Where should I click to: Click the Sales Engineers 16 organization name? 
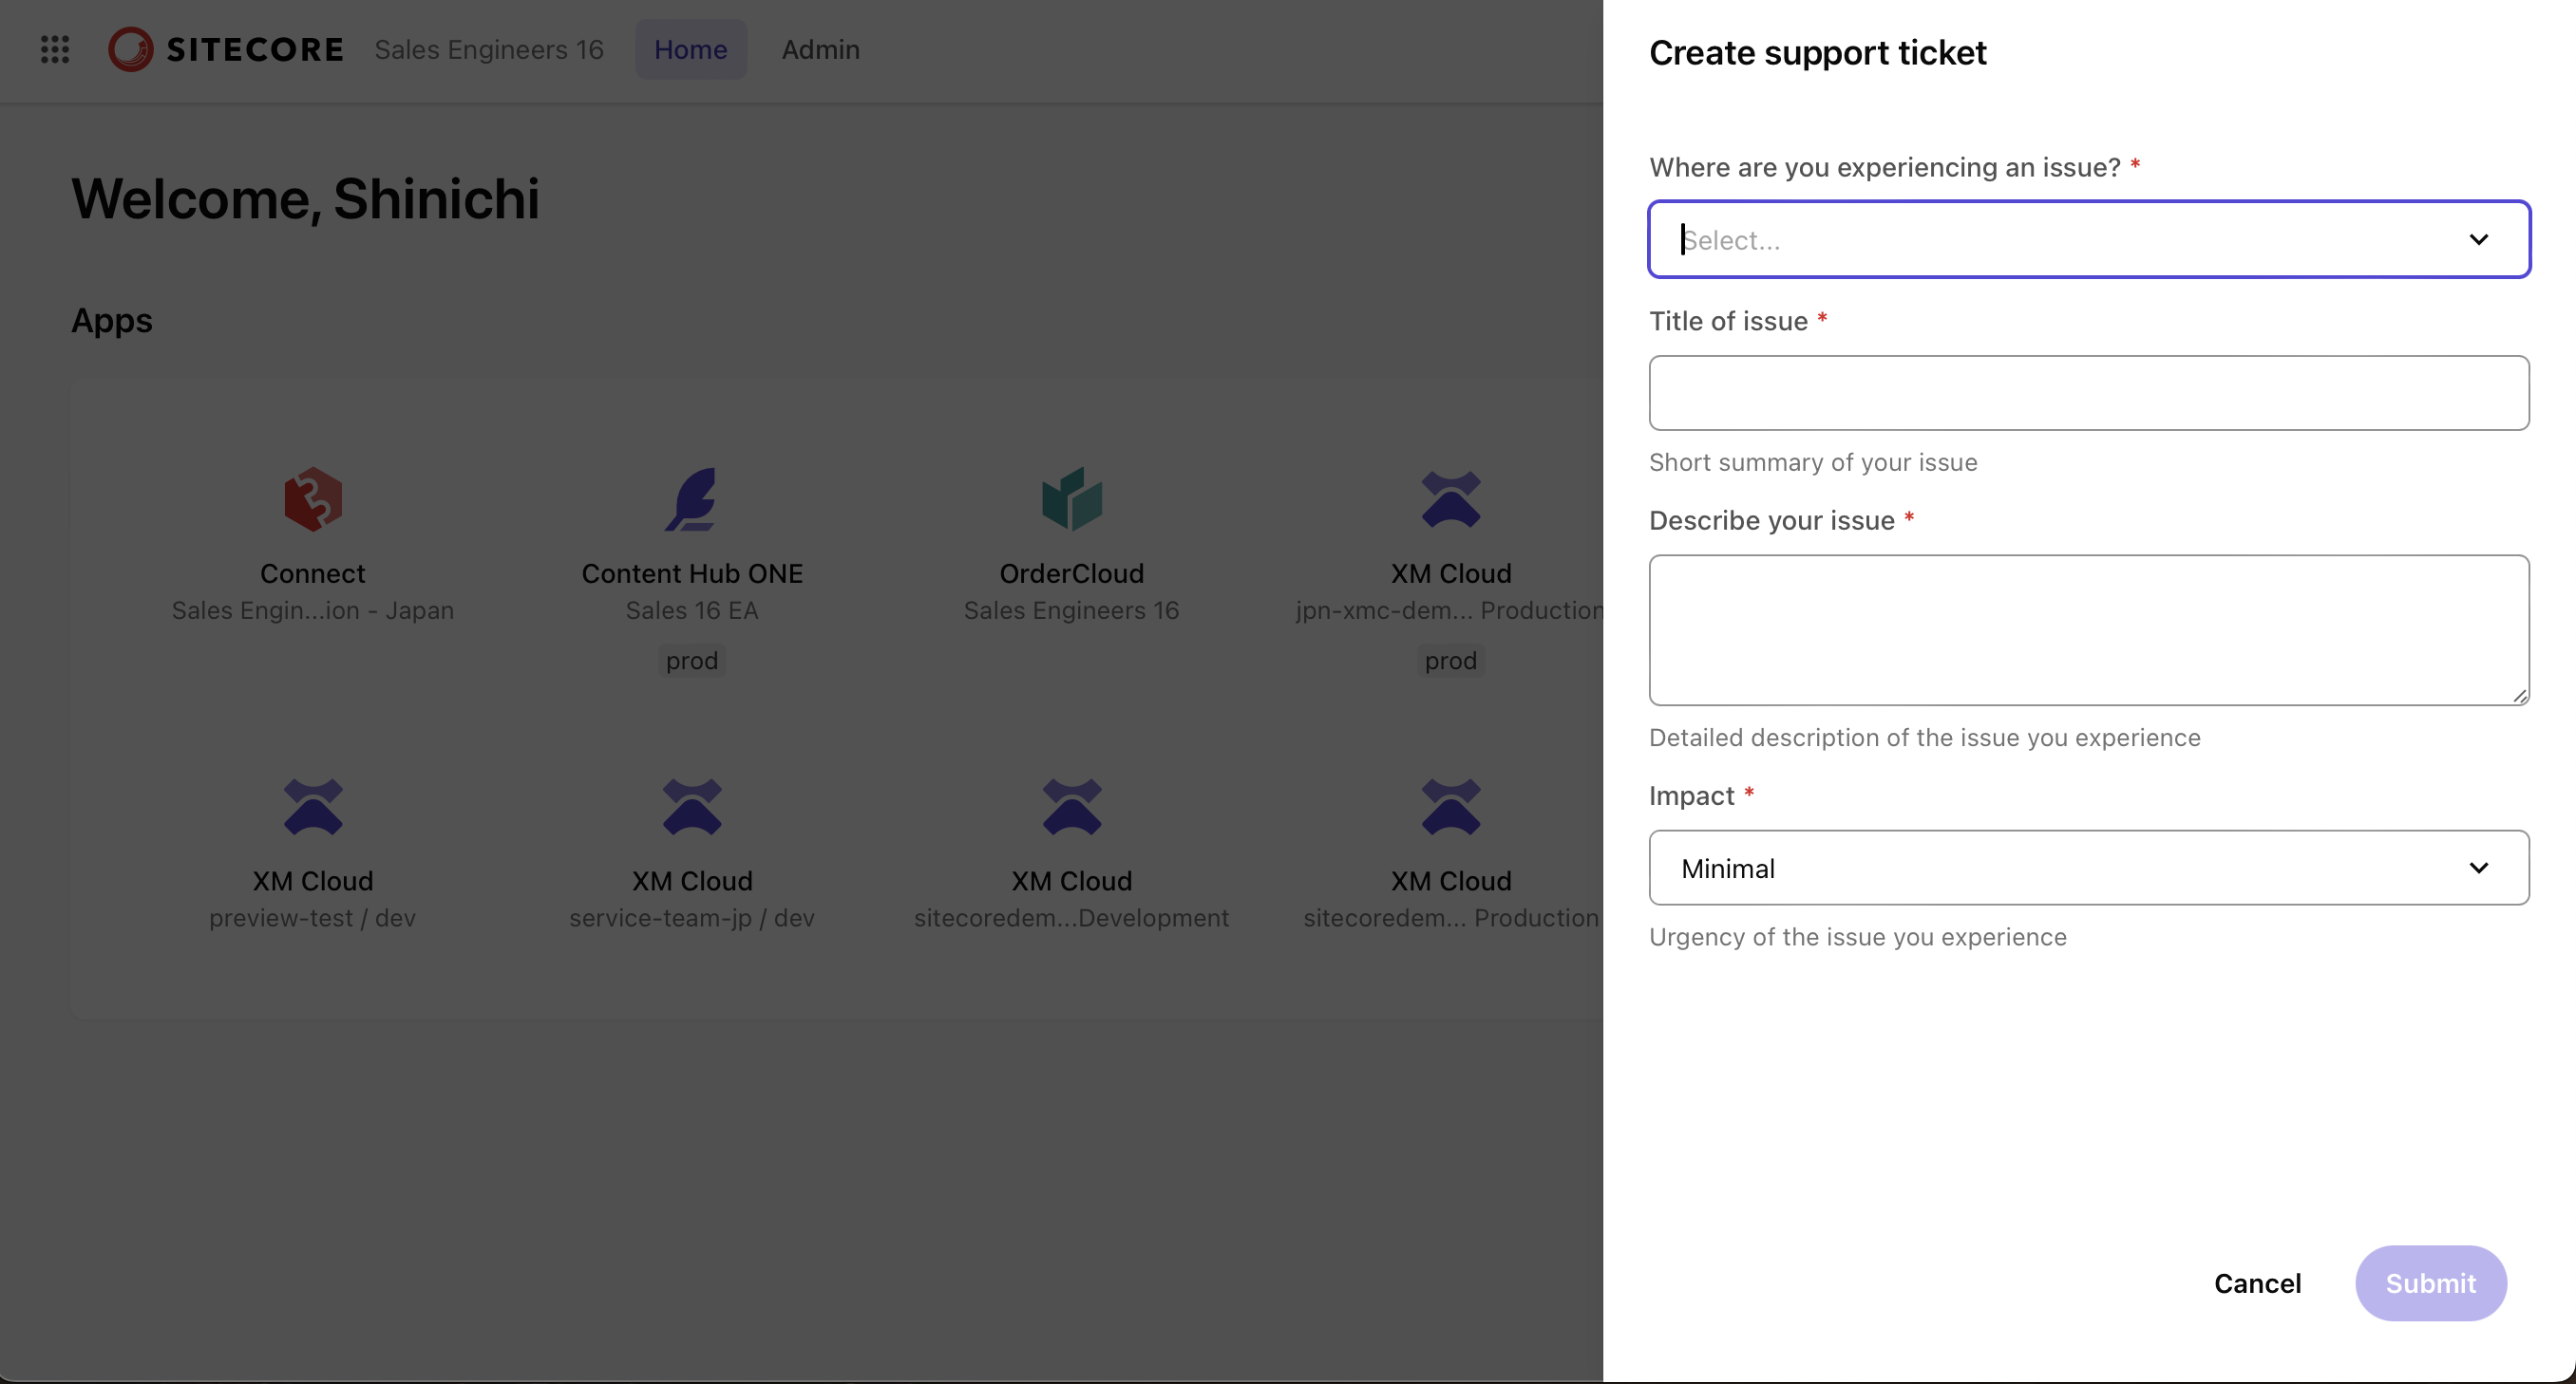(489, 49)
